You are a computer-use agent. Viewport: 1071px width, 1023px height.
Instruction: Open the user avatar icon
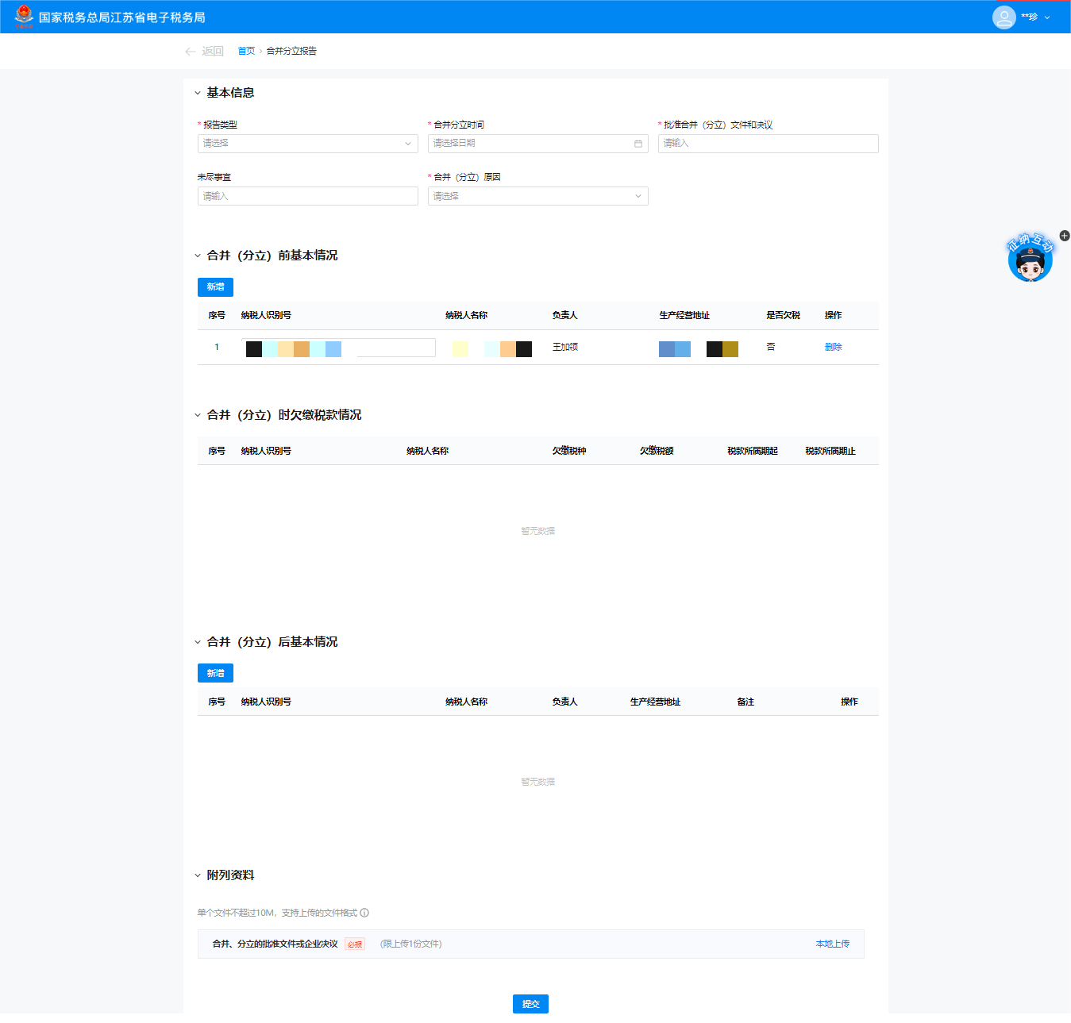tap(1004, 17)
